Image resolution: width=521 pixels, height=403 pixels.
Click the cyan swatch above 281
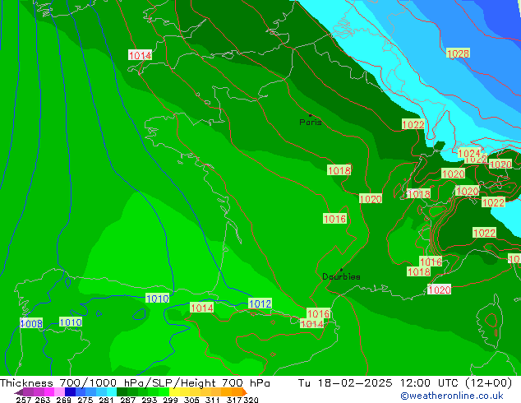pos(112,391)
